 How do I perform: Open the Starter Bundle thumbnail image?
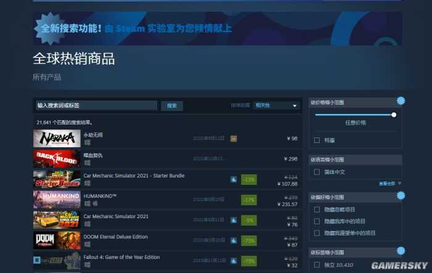coord(57,179)
